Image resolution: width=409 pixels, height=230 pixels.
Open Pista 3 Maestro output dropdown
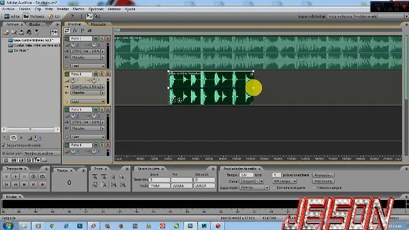[x=88, y=128]
